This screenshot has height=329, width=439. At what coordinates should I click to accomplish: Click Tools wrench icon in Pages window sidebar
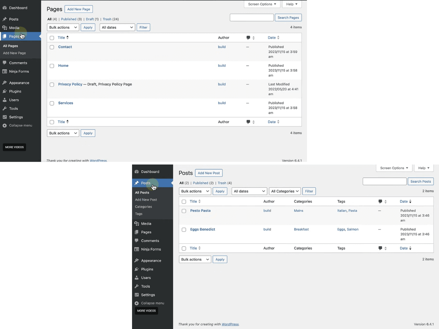pyautogui.click(x=4, y=108)
